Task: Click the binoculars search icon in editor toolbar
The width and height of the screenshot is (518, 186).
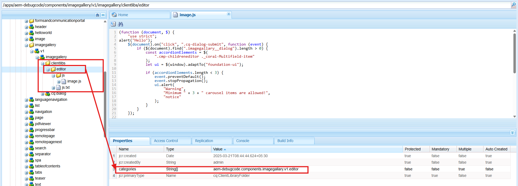Action: click(x=120, y=24)
